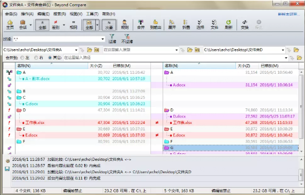Select folder G in the right pane

pos(231,148)
